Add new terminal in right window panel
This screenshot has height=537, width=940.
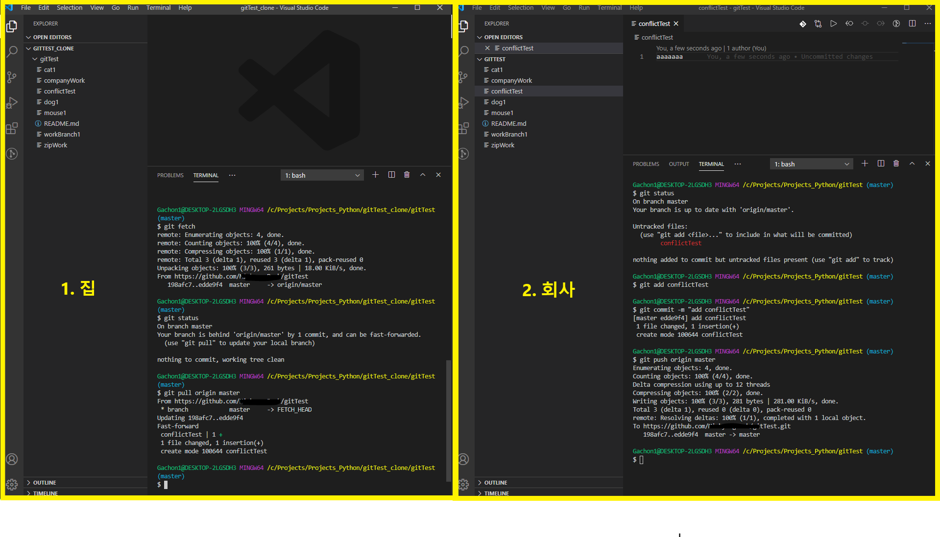[x=865, y=163]
